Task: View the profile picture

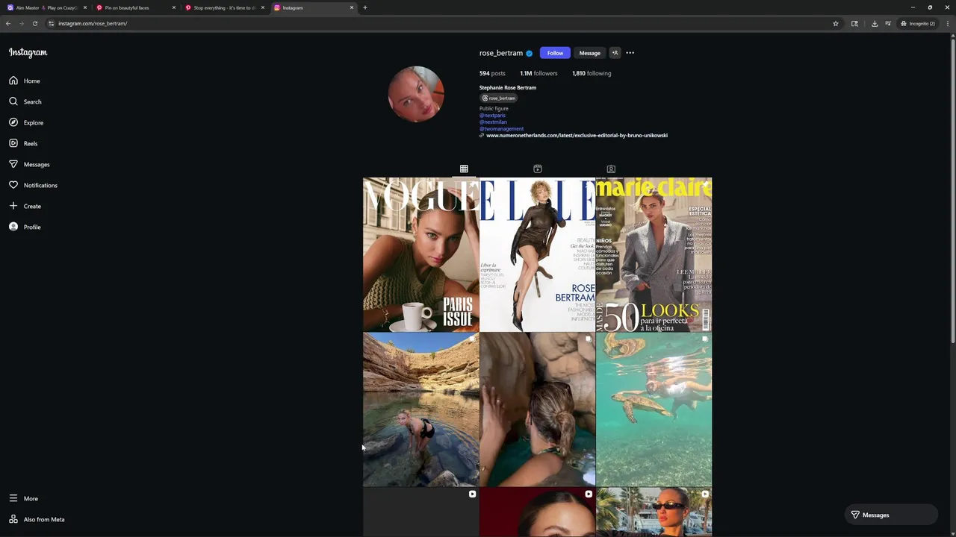Action: click(x=416, y=94)
